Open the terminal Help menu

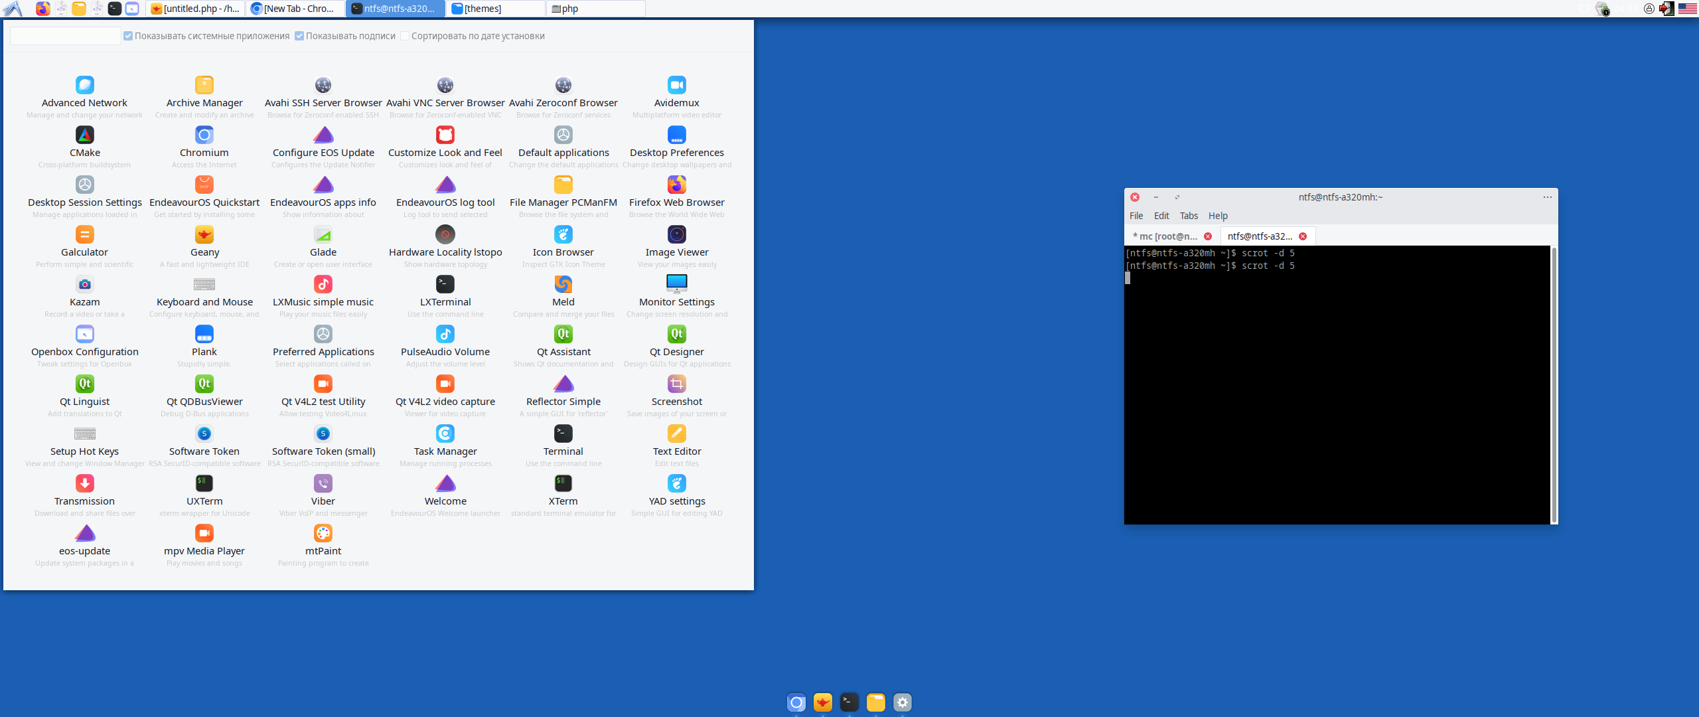(x=1218, y=216)
